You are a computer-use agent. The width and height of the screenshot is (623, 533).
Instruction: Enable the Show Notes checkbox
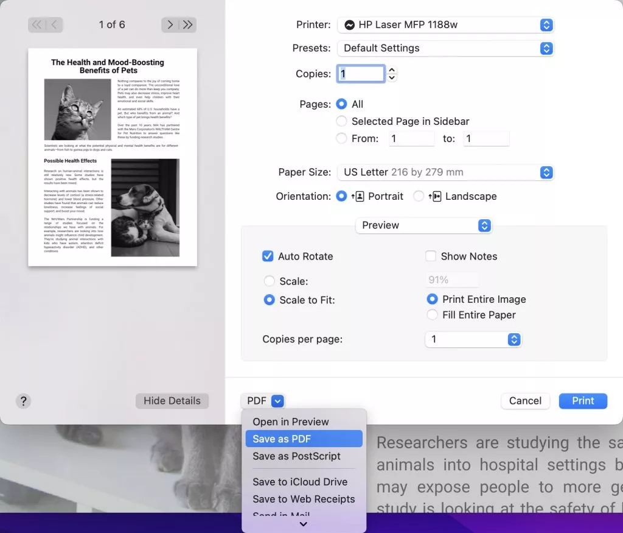431,256
